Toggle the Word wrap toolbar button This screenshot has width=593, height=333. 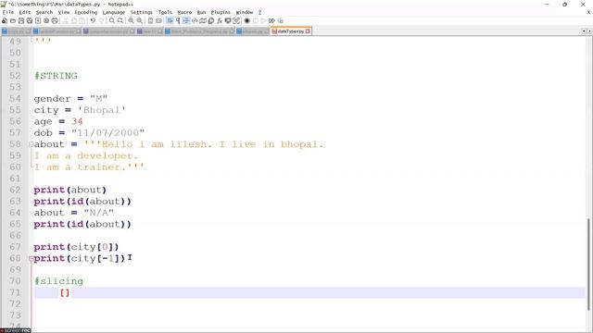(170, 20)
